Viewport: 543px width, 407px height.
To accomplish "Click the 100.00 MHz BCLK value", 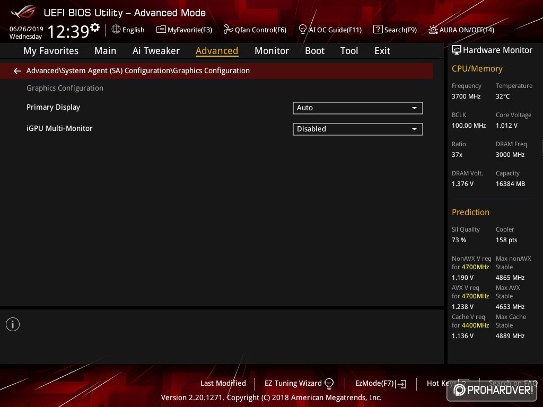I will click(x=469, y=126).
